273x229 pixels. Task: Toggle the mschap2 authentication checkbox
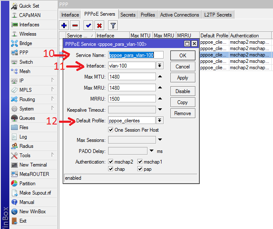click(x=111, y=161)
